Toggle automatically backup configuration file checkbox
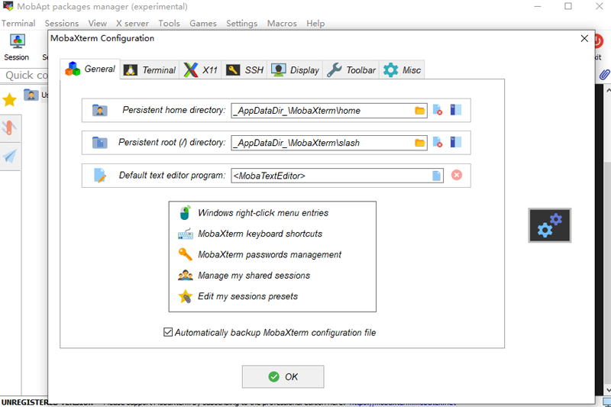Image resolution: width=611 pixels, height=407 pixels. click(168, 332)
